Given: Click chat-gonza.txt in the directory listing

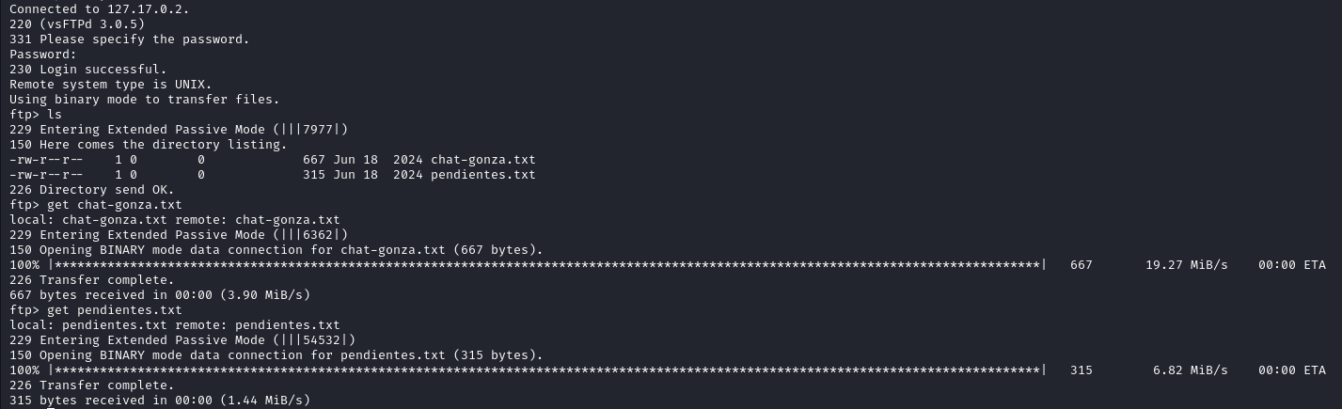Looking at the screenshot, I should [x=483, y=159].
